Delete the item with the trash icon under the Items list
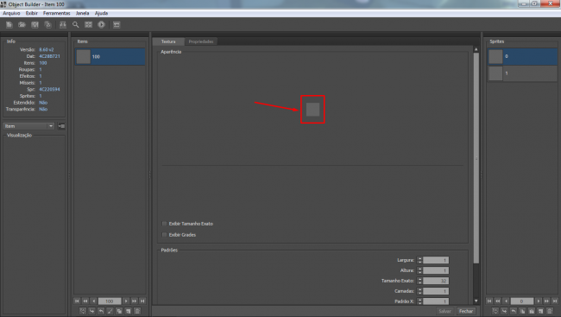 coord(137,311)
